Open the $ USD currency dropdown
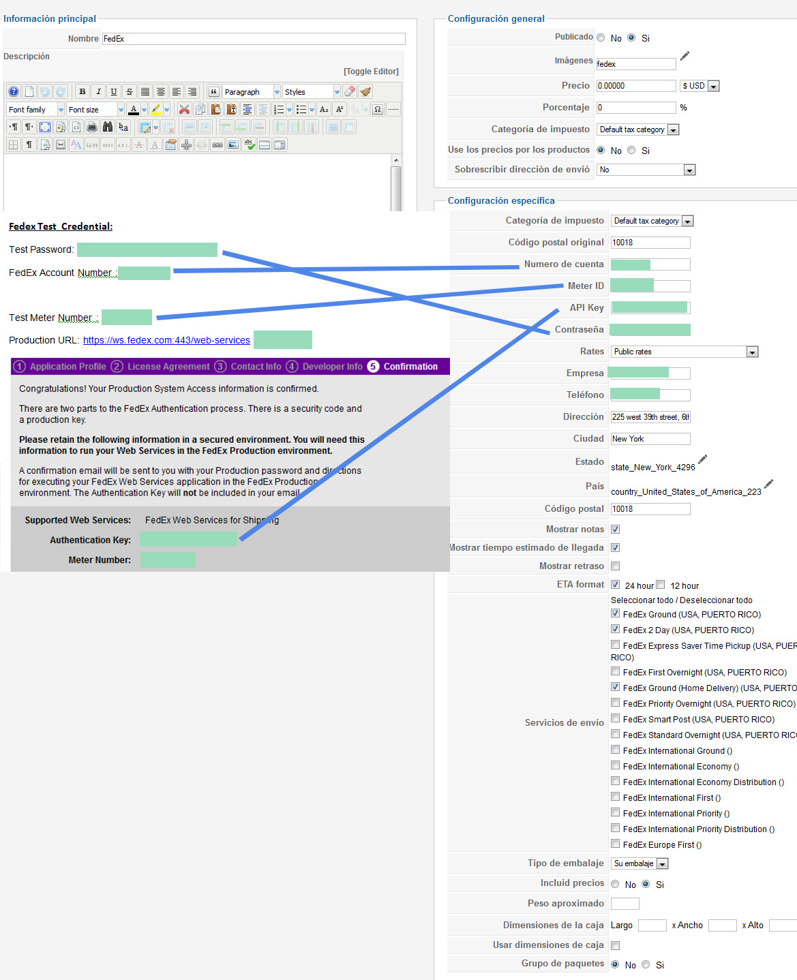The height and width of the screenshot is (980, 797). coord(700,86)
